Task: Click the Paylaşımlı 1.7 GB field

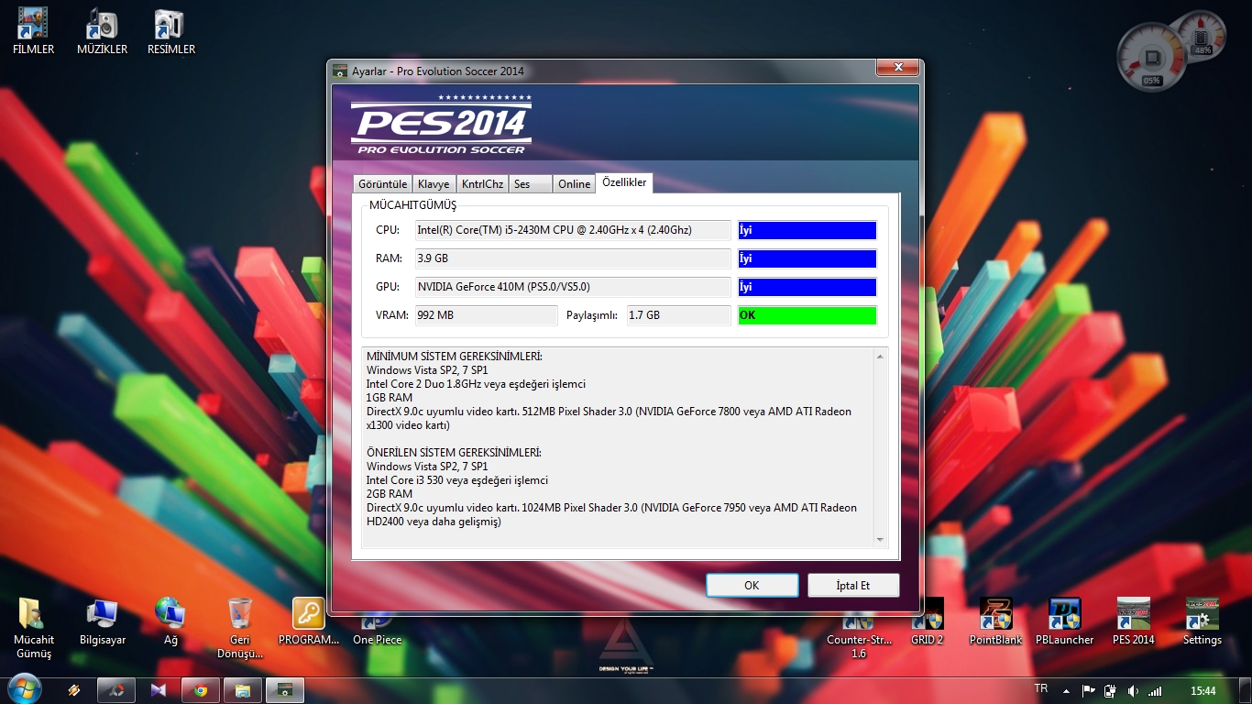Action: click(678, 315)
